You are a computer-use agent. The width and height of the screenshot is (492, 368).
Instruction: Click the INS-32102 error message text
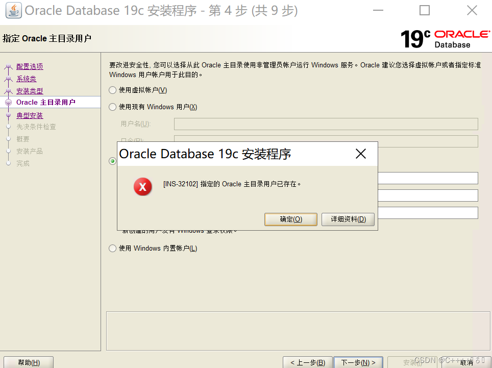pyautogui.click(x=232, y=184)
